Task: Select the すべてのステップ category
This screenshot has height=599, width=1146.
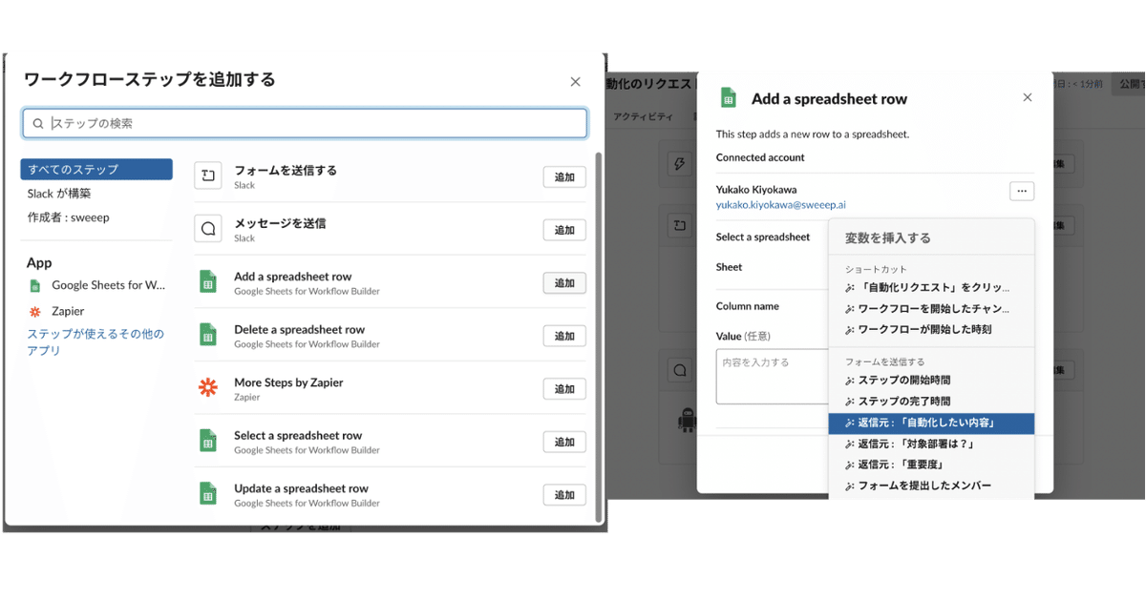Action: (96, 169)
